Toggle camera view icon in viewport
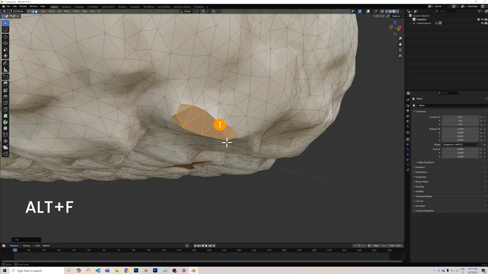 tap(400, 50)
